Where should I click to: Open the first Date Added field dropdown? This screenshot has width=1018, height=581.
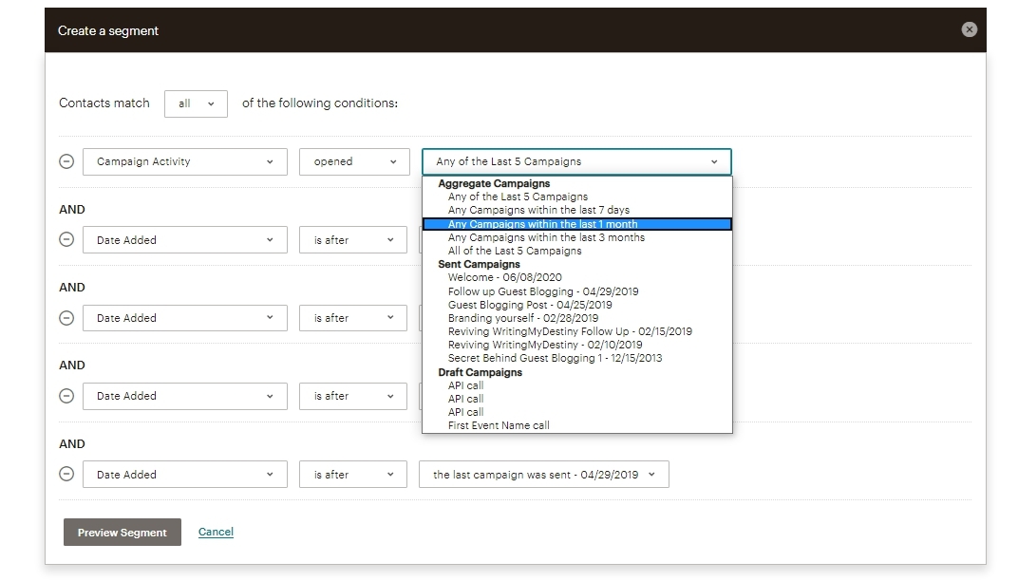185,239
